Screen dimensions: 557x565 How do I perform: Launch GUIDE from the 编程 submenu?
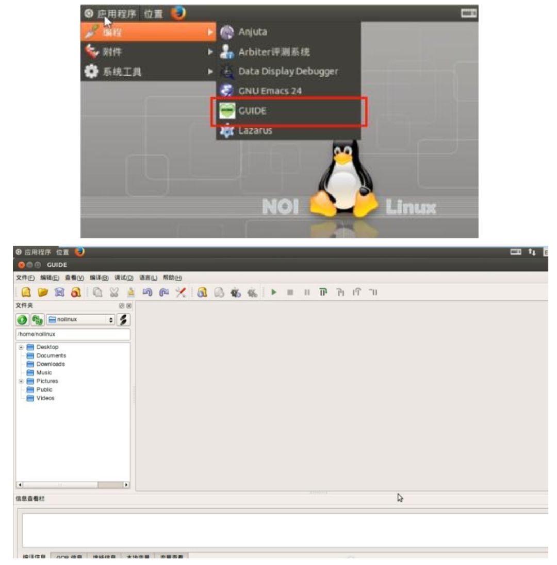(289, 111)
